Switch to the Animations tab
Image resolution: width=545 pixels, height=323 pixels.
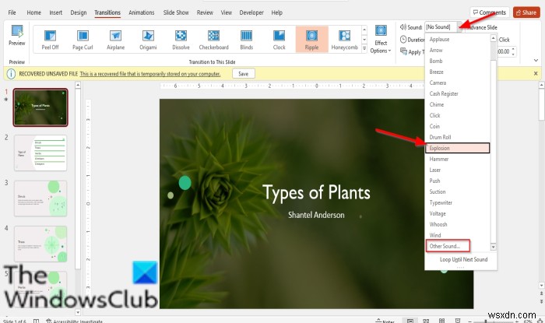click(142, 12)
